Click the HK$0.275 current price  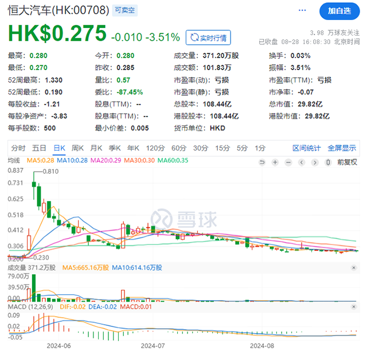[57, 33]
